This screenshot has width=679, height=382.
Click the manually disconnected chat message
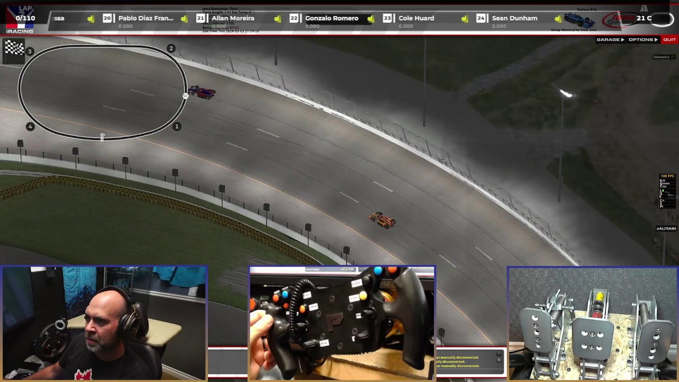458,361
